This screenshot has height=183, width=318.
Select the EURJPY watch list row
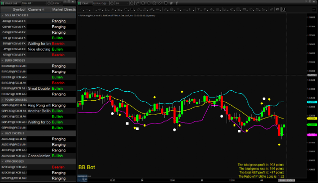tap(38, 88)
